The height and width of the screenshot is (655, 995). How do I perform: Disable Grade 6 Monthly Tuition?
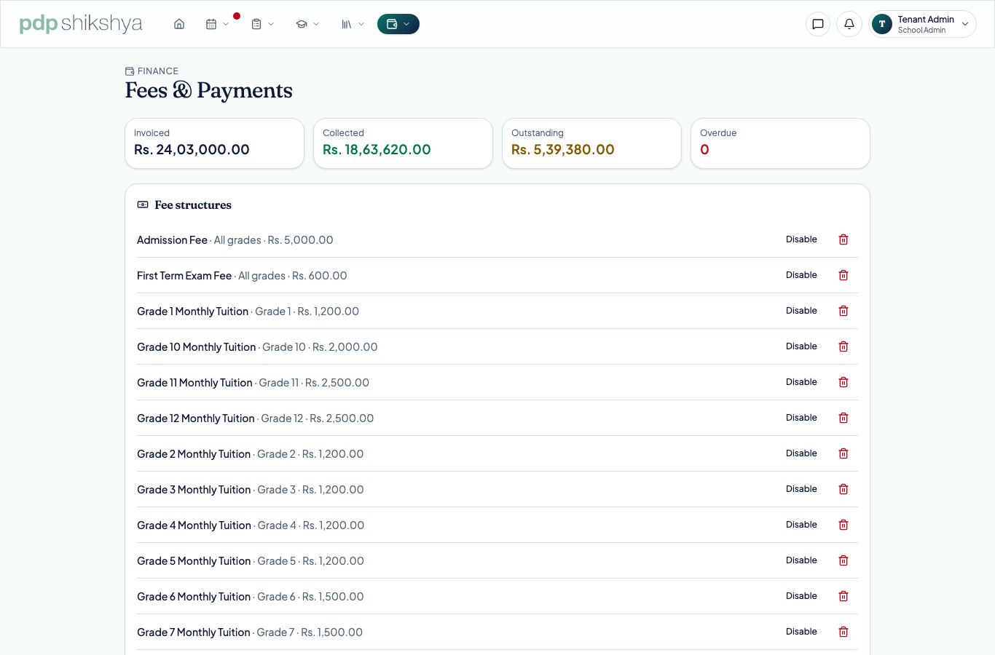tap(801, 596)
